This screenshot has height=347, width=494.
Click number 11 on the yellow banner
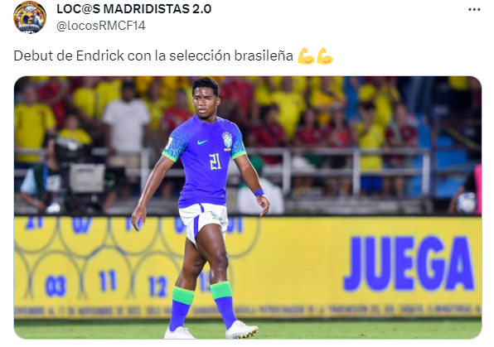pos(108,280)
